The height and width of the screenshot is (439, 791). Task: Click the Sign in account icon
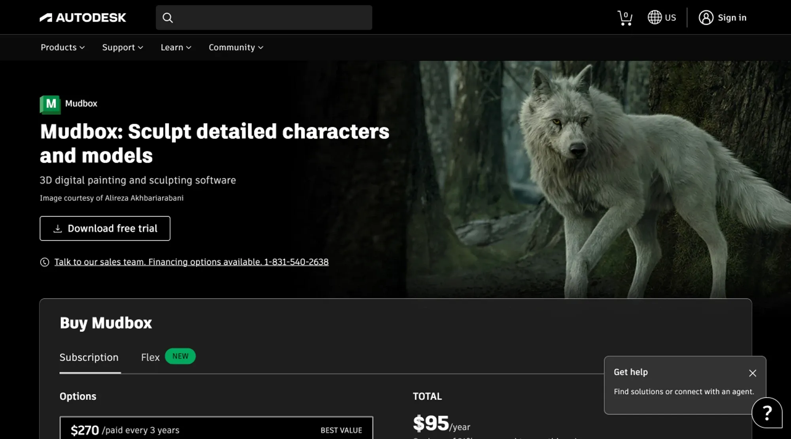[706, 17]
